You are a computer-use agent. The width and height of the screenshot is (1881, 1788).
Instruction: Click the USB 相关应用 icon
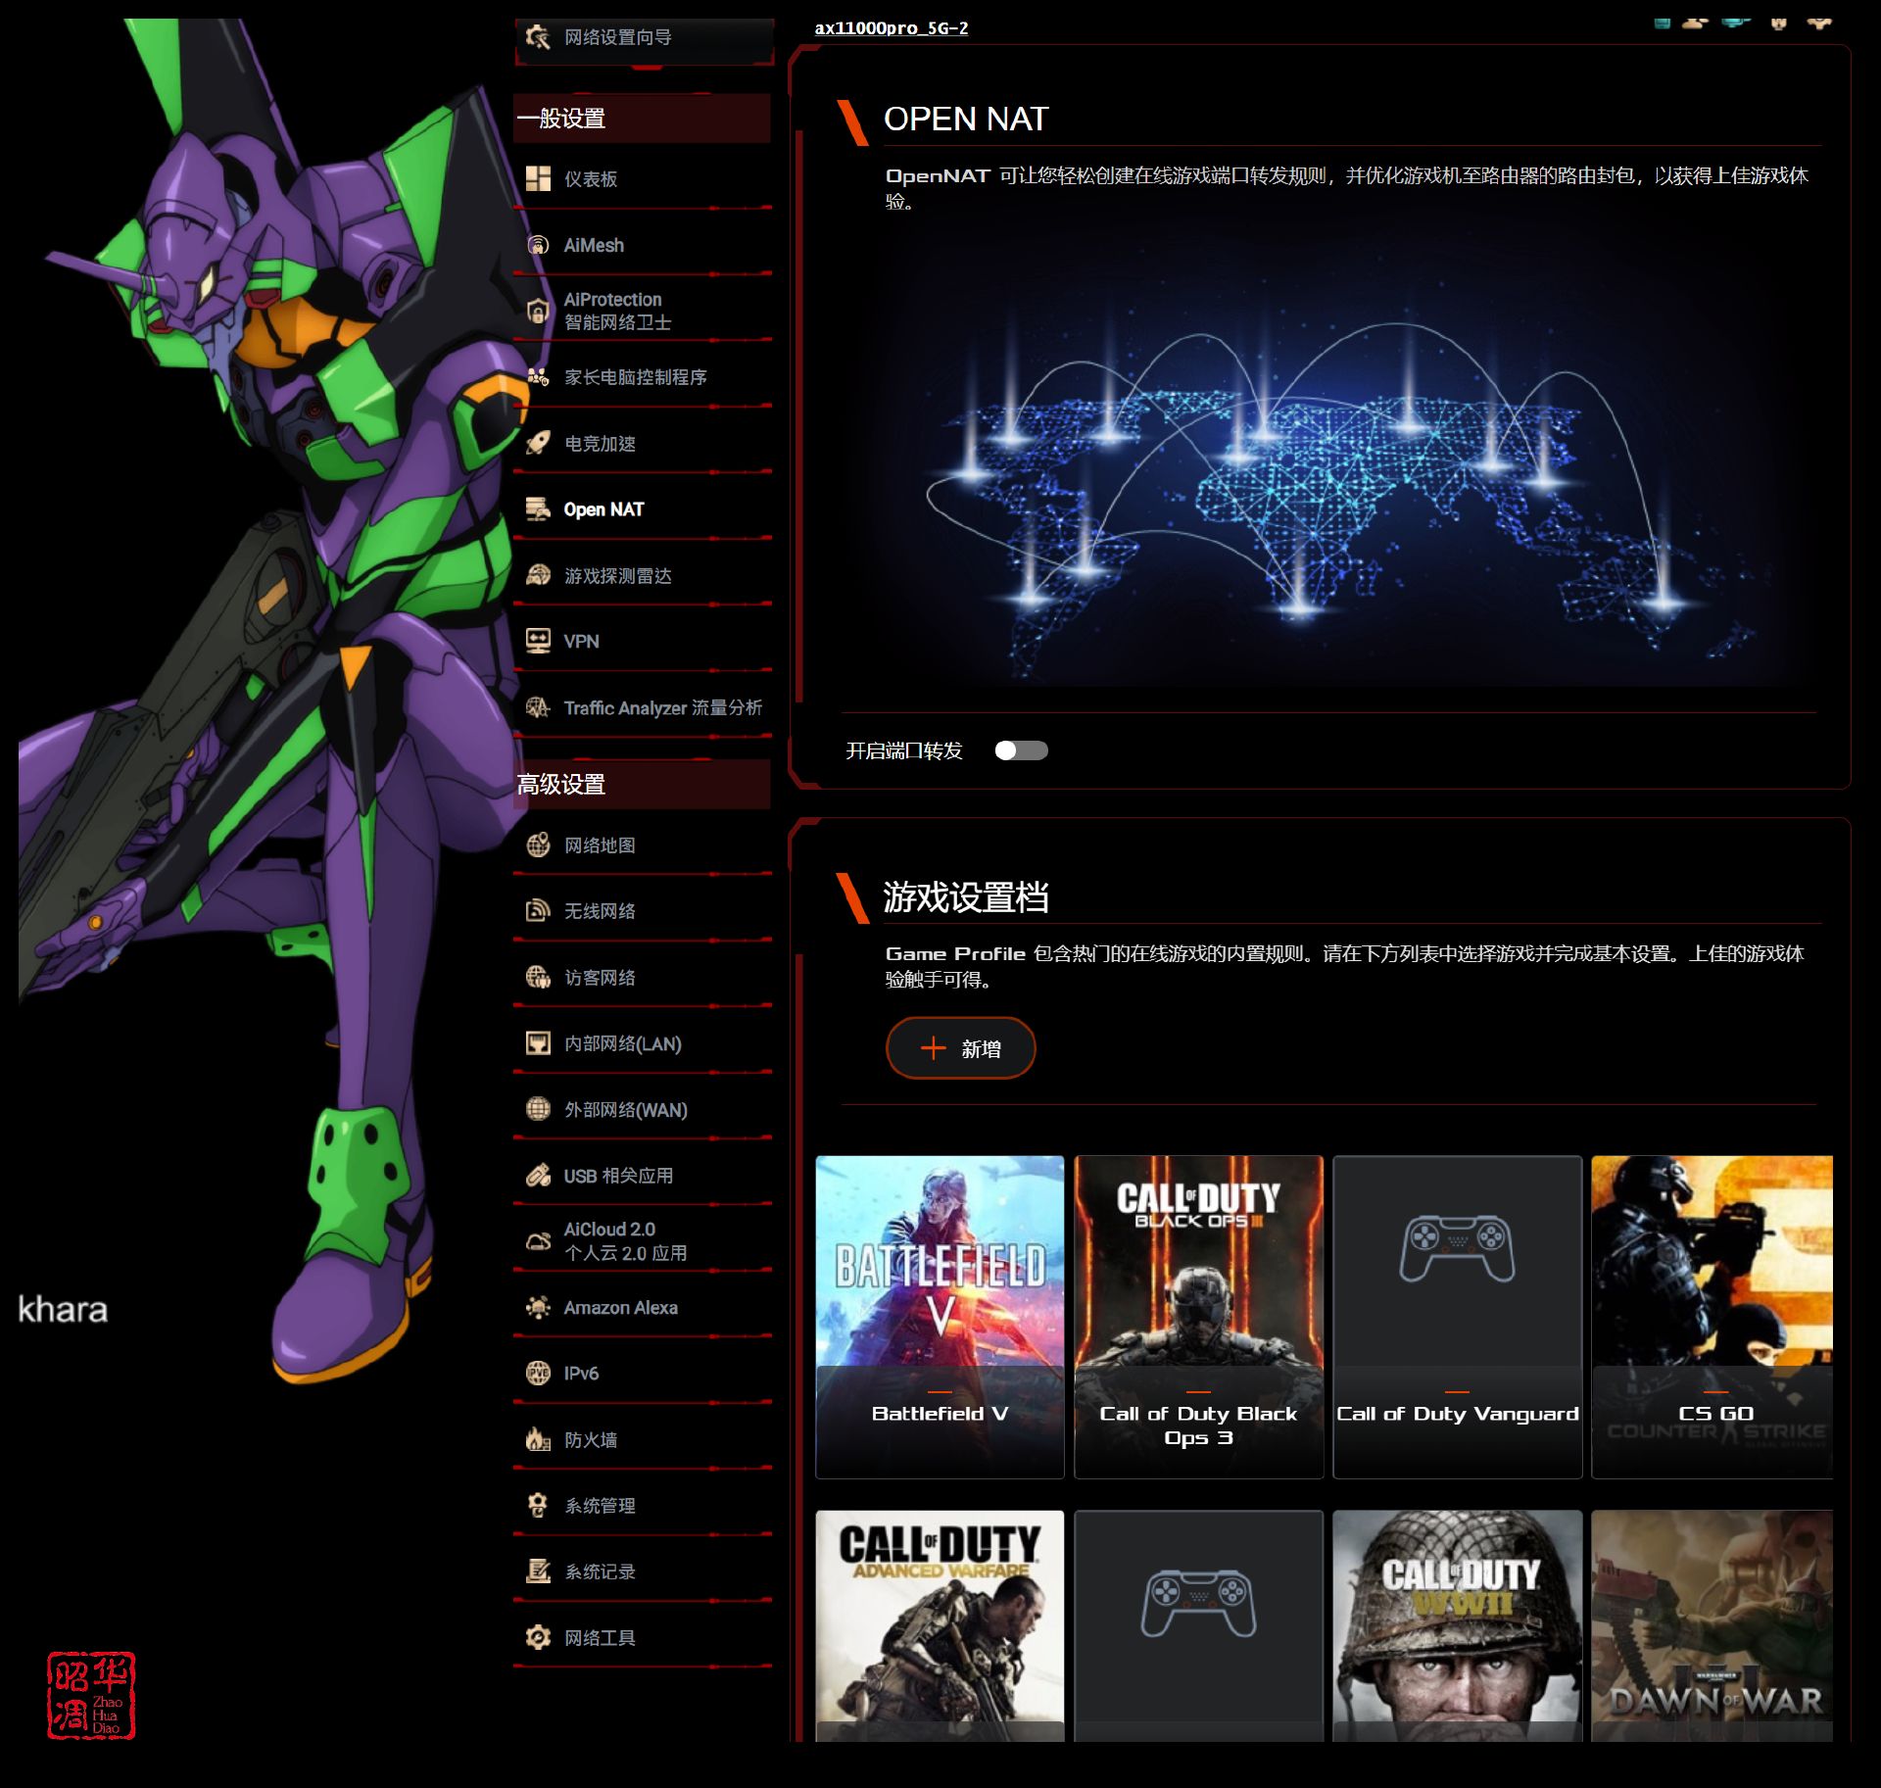tap(538, 1176)
